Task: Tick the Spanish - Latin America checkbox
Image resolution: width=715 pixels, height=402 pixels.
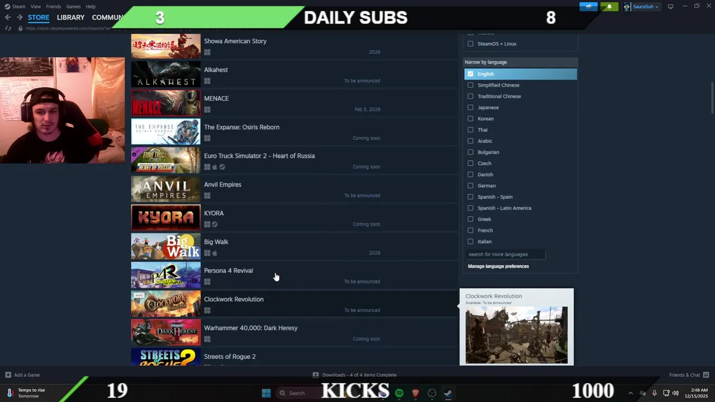Action: tap(470, 208)
